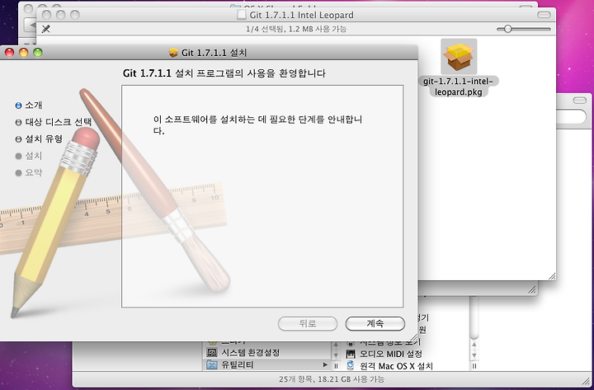Select 오디오 MIDI 설정 in Finder column
594x390 pixels.
390,354
